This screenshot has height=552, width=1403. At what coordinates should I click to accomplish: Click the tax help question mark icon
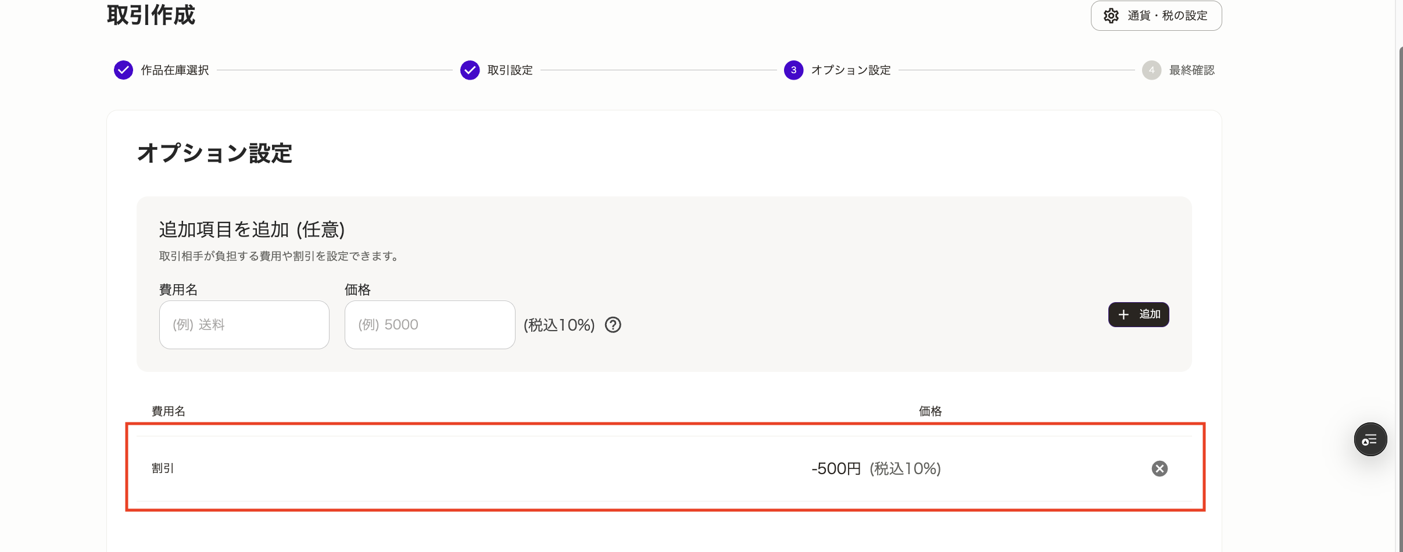(613, 325)
